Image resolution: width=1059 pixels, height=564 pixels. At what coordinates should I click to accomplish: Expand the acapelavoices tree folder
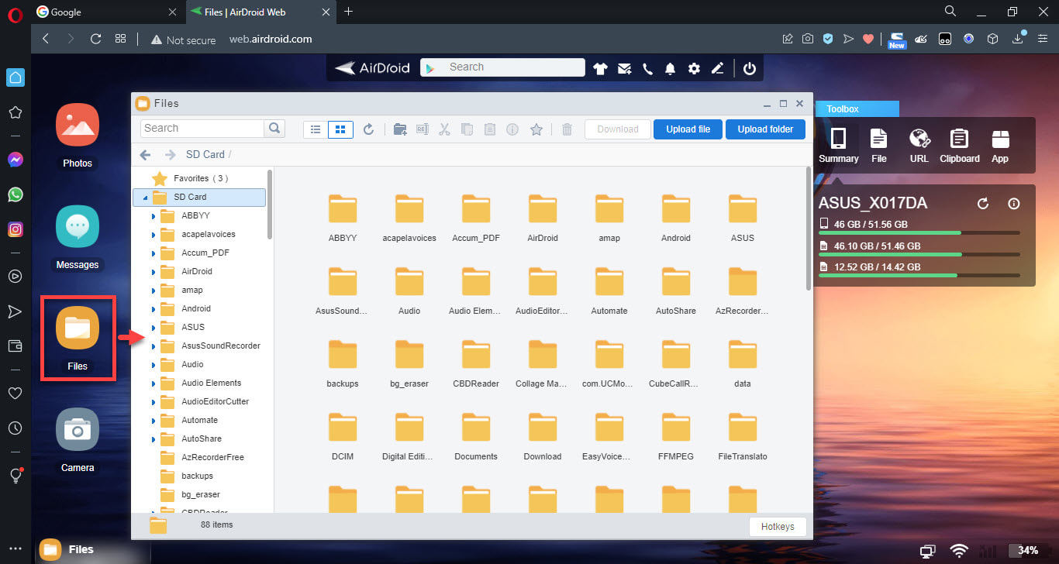point(154,235)
